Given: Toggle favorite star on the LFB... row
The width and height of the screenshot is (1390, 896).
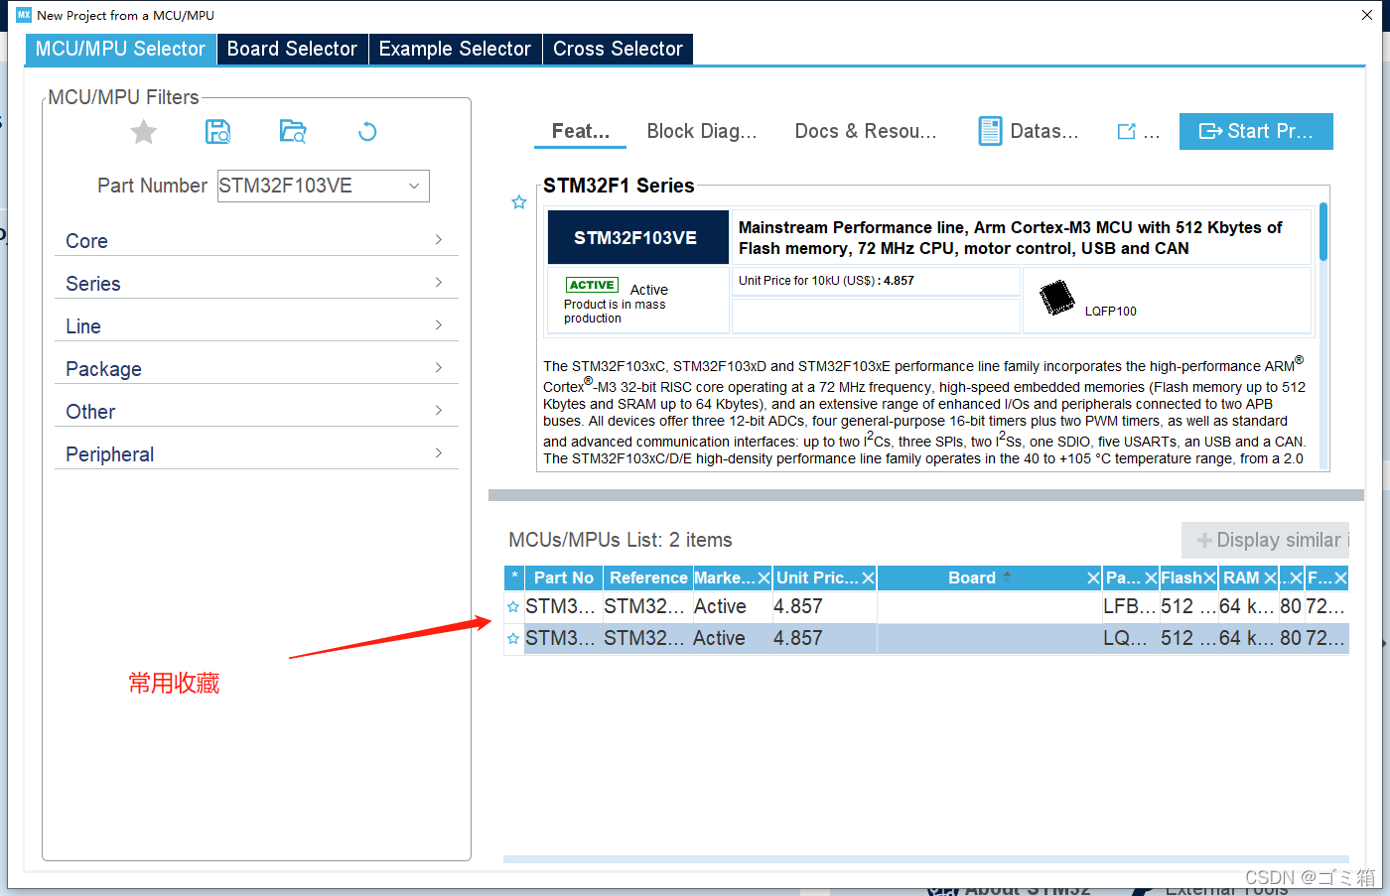Looking at the screenshot, I should tap(513, 607).
